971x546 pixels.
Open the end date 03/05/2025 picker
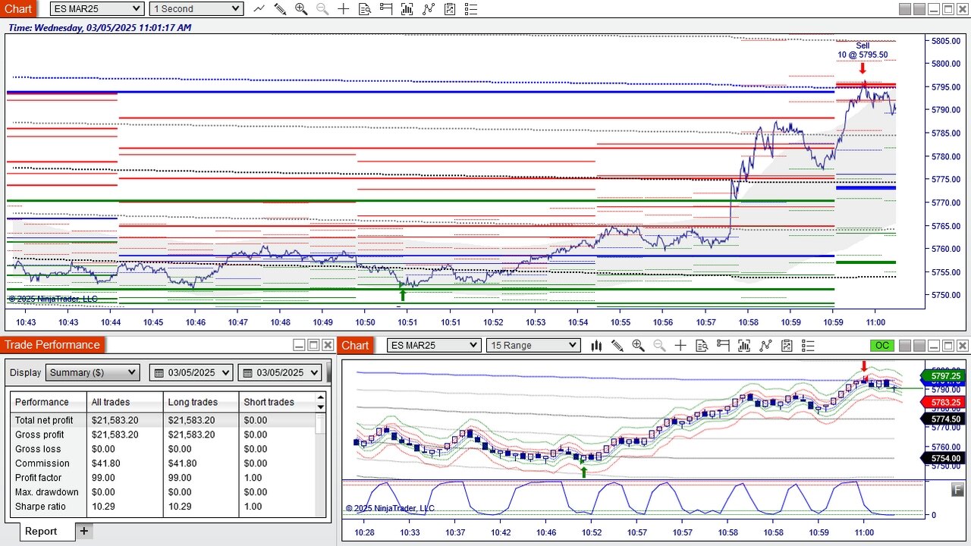point(279,372)
